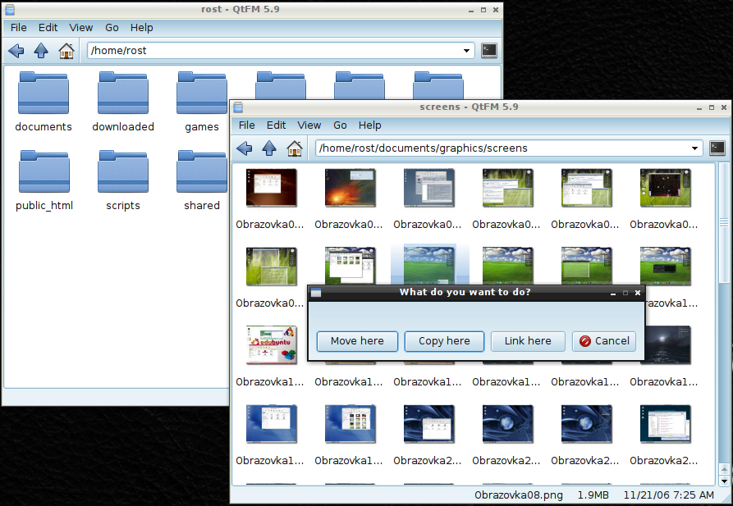The height and width of the screenshot is (506, 733).
Task: Click Obrazovka08.png in status bar
Action: pos(519,495)
